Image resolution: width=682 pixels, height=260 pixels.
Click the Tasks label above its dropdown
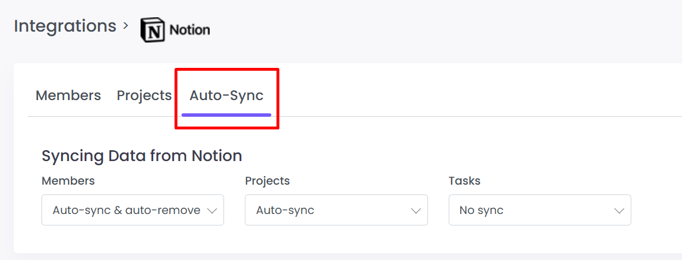click(464, 181)
